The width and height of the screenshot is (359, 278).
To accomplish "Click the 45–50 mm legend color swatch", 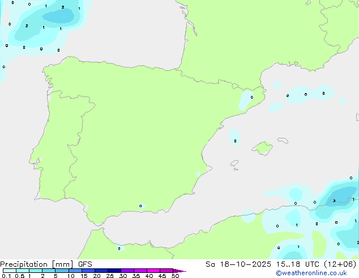I will (x=166, y=271).
